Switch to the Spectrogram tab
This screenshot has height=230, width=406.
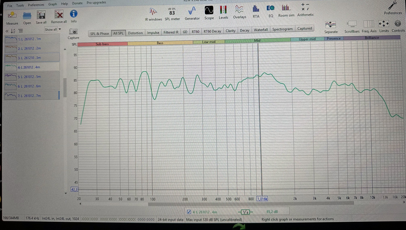click(x=282, y=29)
